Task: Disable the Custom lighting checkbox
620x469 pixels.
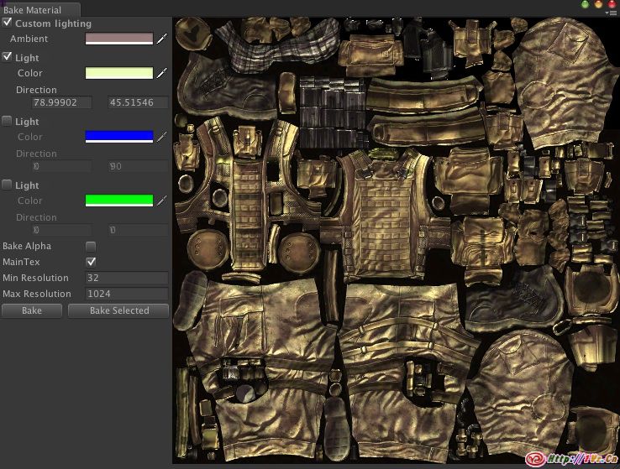Action: (x=8, y=23)
